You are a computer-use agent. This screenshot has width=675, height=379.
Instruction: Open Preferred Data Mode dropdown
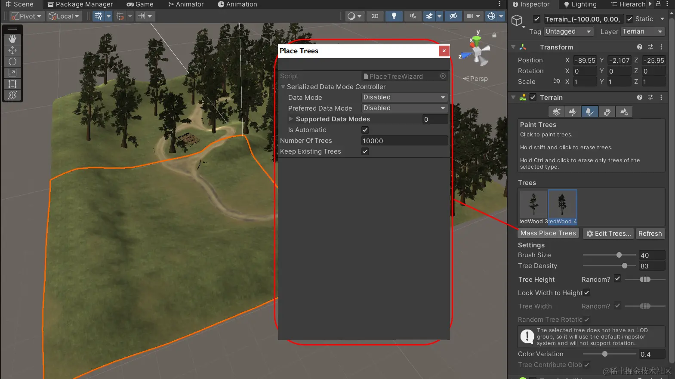point(404,108)
